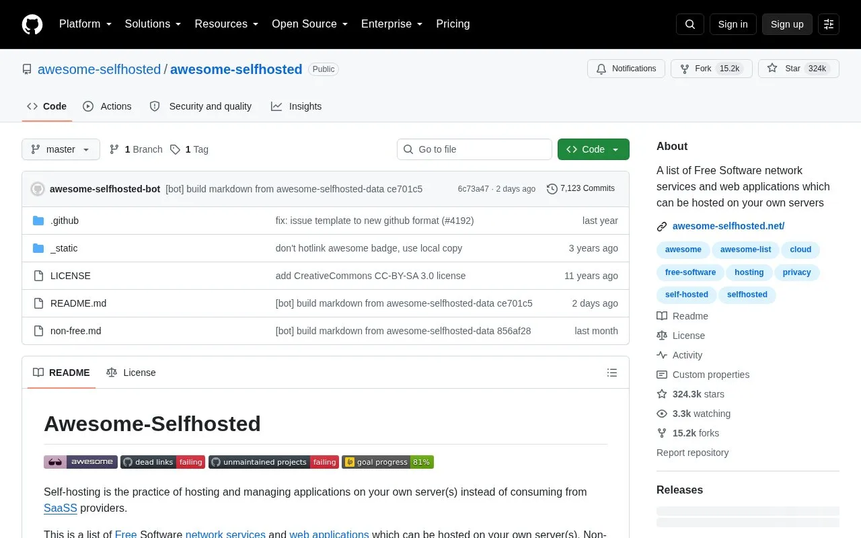Image resolution: width=861 pixels, height=538 pixels.
Task: Fork the repository
Action: [711, 69]
